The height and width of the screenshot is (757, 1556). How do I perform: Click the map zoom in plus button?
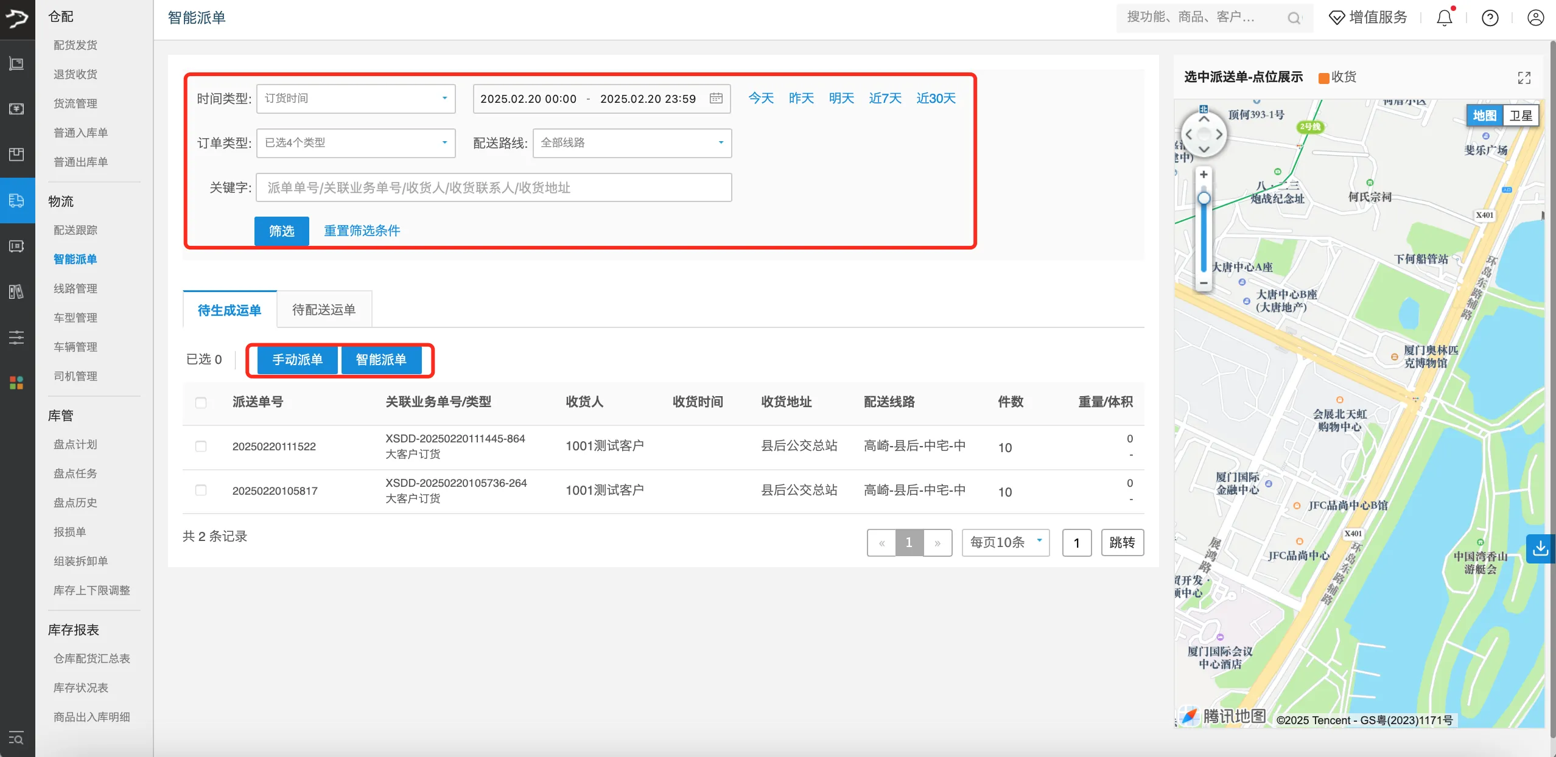(1204, 175)
